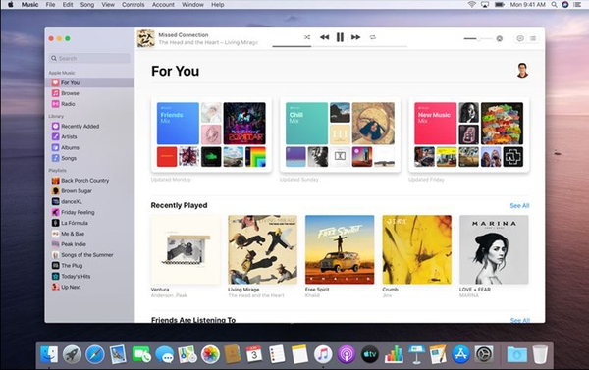Toggle repeat mode
This screenshot has width=589, height=370.
point(373,37)
